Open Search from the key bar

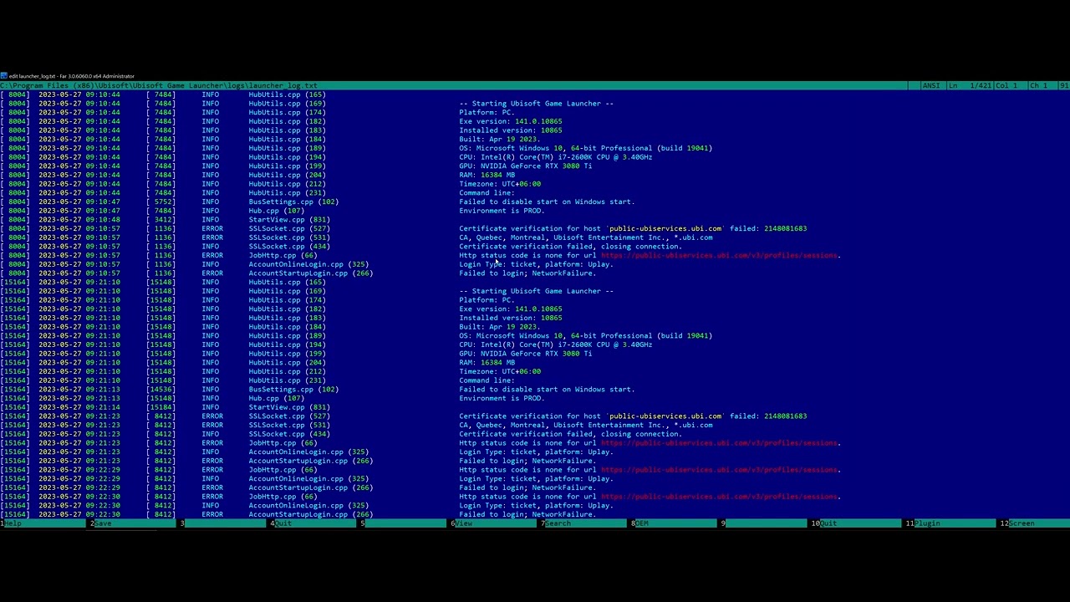pyautogui.click(x=558, y=523)
